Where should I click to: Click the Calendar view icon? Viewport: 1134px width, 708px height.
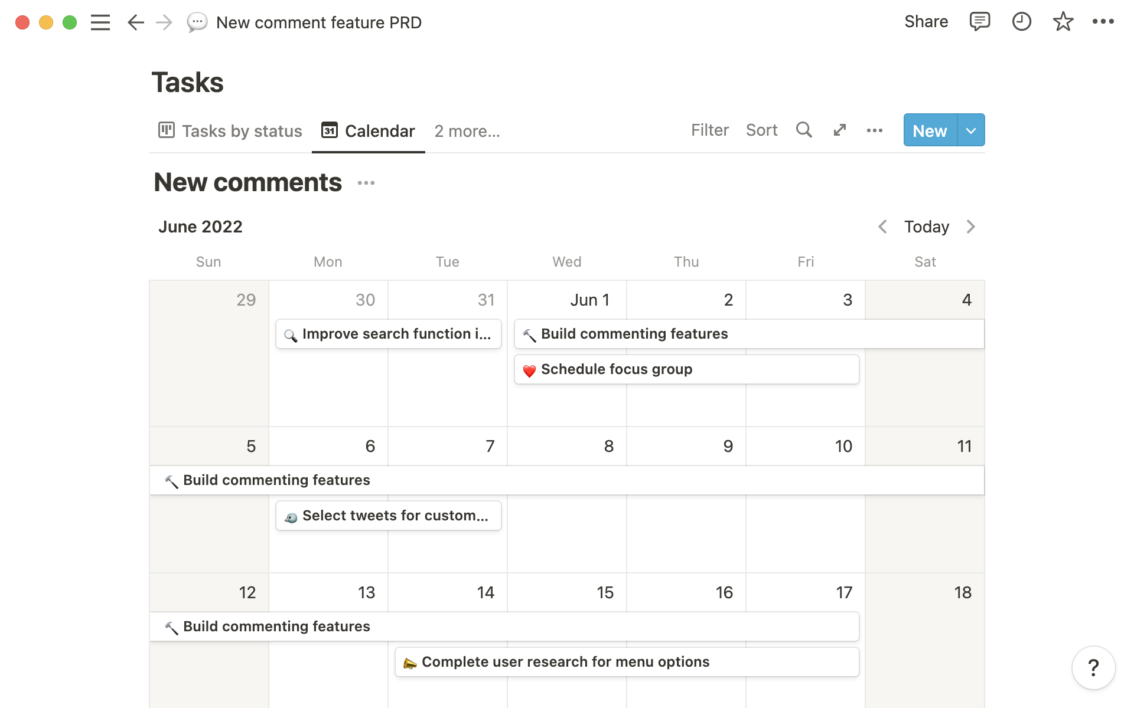[328, 130]
